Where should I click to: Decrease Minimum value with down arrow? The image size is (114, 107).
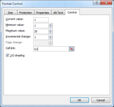pos(50,26)
